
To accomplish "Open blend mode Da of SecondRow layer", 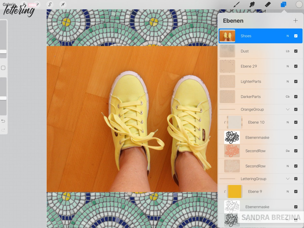I will 288,151.
